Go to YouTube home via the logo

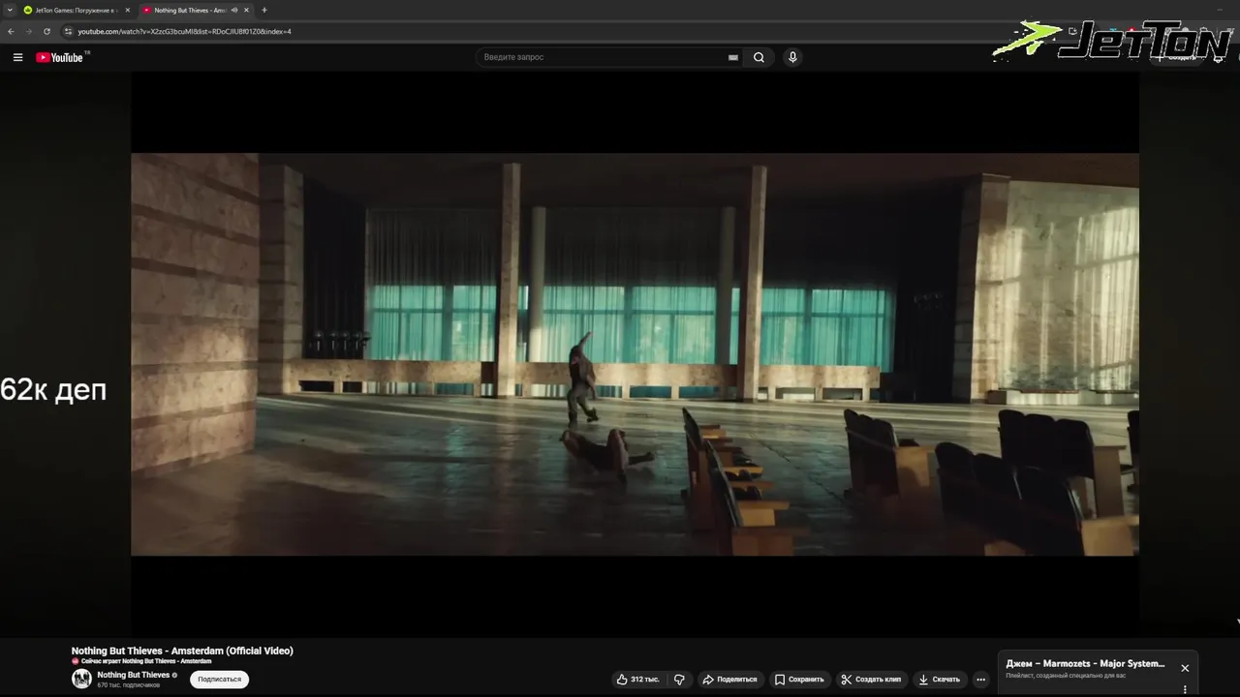61,57
